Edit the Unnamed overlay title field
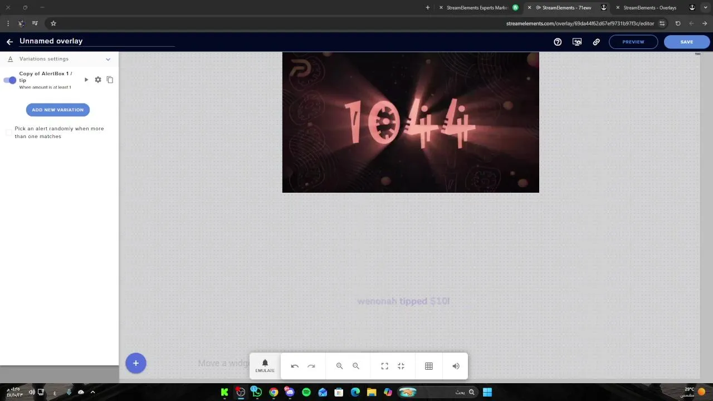The image size is (713, 401). click(97, 41)
